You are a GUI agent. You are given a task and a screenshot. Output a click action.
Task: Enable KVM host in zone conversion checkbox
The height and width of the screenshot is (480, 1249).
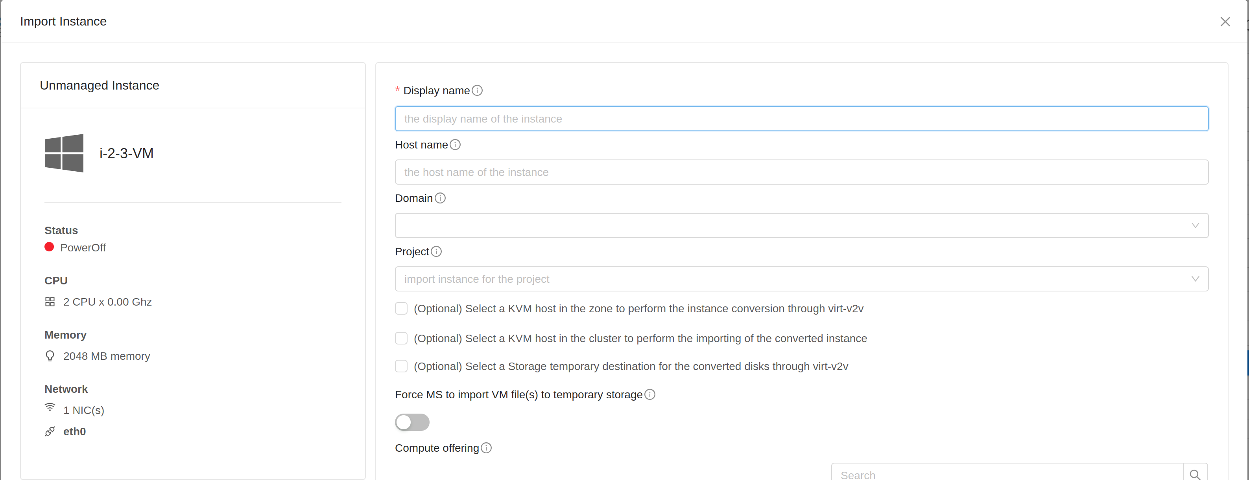[x=401, y=308]
